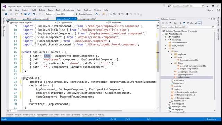This screenshot has width=222, height=125.
Task: Click the decrease indent toolbar icon
Action: (111, 14)
